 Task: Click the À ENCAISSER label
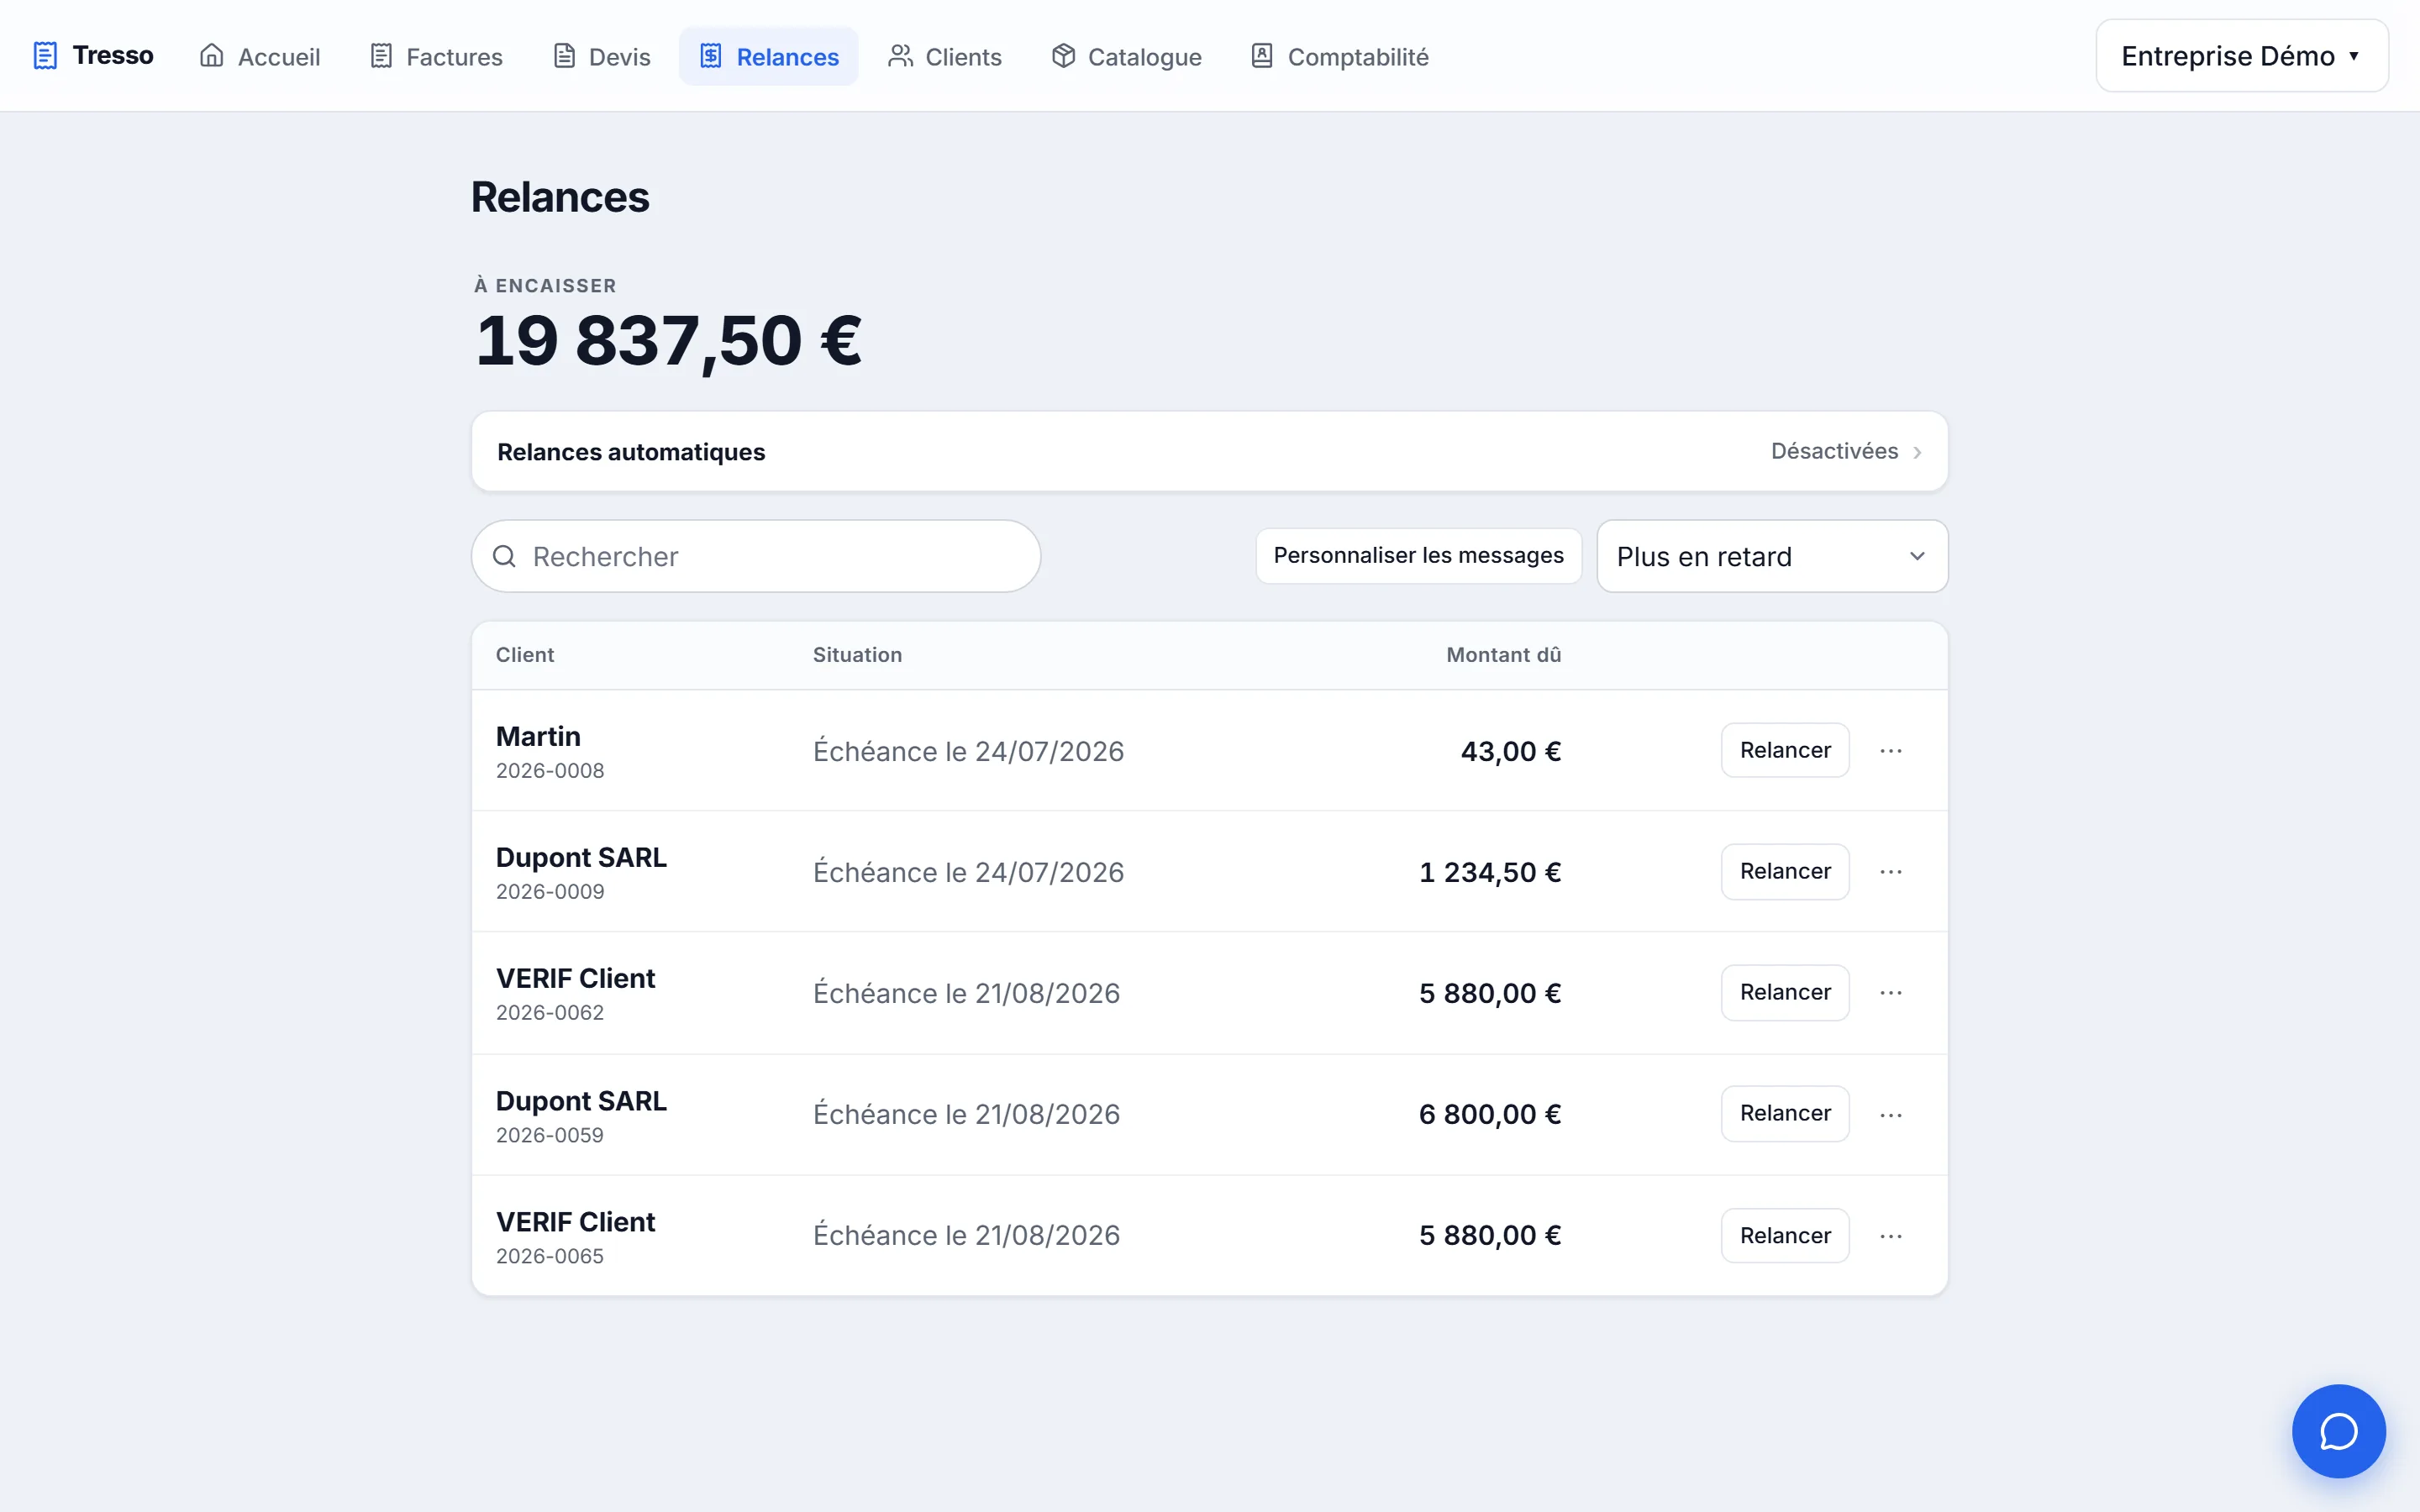click(x=545, y=286)
